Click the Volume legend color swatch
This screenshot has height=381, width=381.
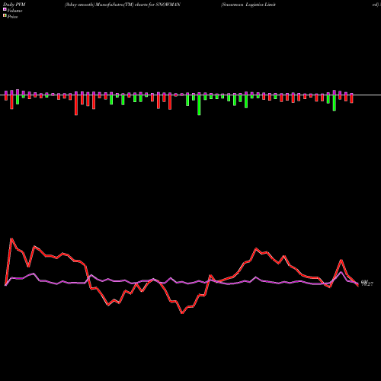pos(5,10)
